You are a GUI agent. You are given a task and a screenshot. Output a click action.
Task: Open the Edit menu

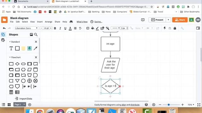click(18, 22)
